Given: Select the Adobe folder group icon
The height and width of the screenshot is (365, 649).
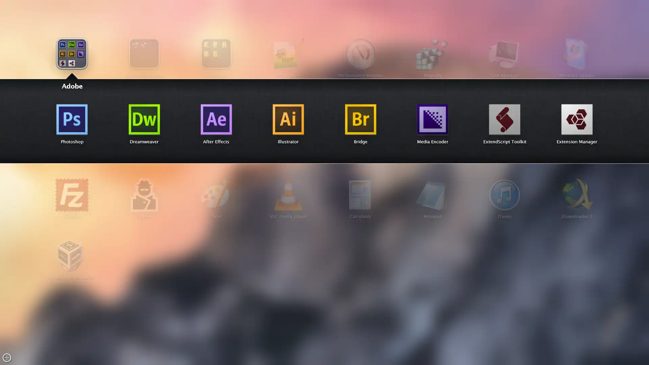Looking at the screenshot, I should pyautogui.click(x=72, y=54).
